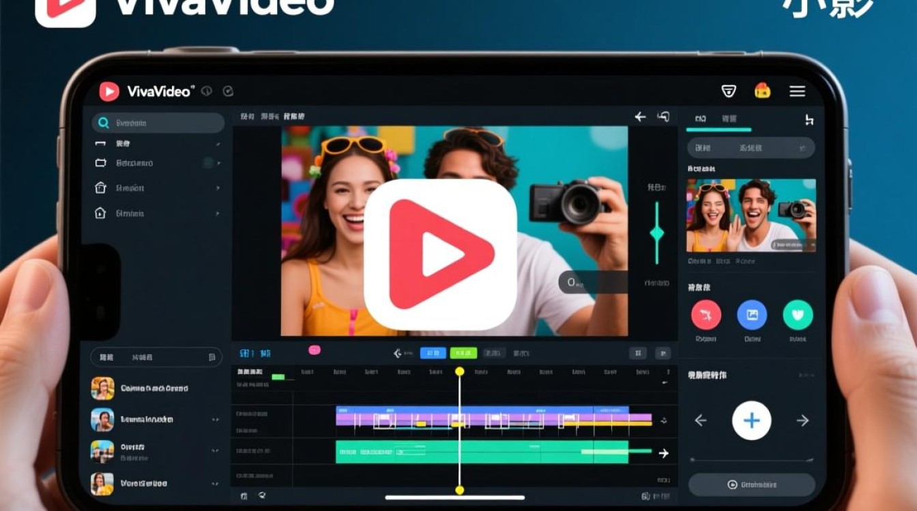Click the blue button above the timeline
Viewport: 917px width, 511px height.
tap(433, 353)
